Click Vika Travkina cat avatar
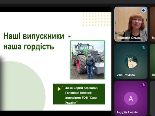Screen dimensions: 155x116 (131, 62)
